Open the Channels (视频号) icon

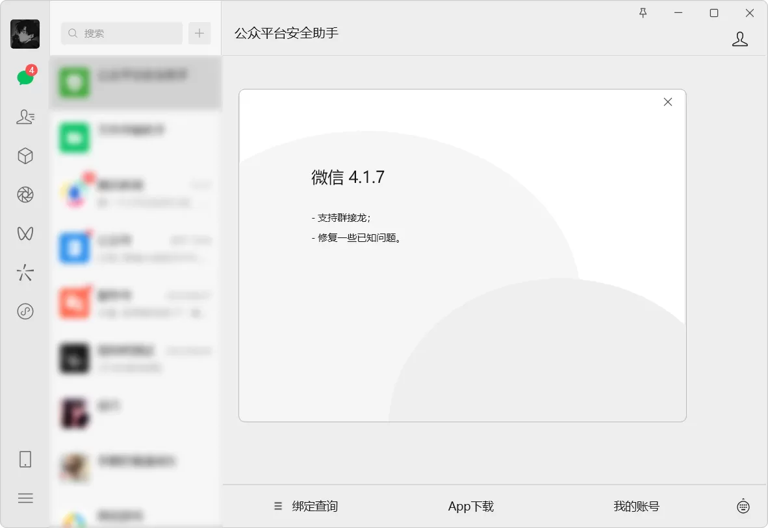coord(25,234)
